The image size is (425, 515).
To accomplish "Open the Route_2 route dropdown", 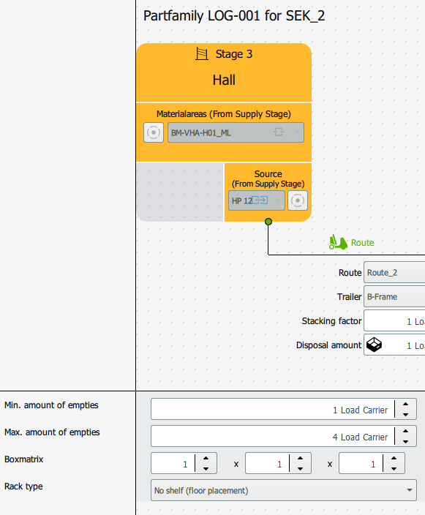I will [x=394, y=272].
